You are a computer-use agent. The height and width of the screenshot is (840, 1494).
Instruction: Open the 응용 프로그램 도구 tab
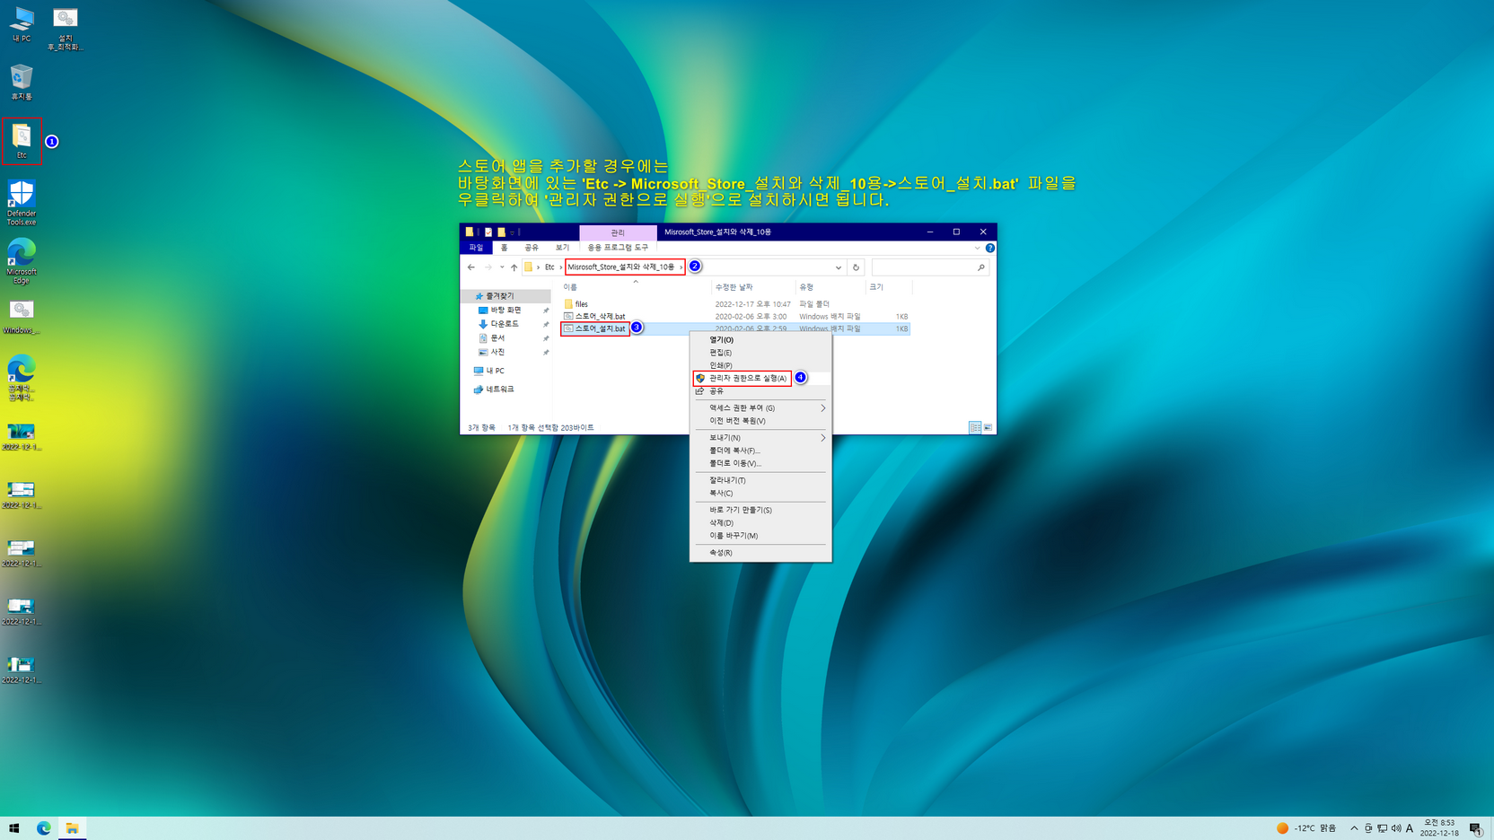pos(618,248)
